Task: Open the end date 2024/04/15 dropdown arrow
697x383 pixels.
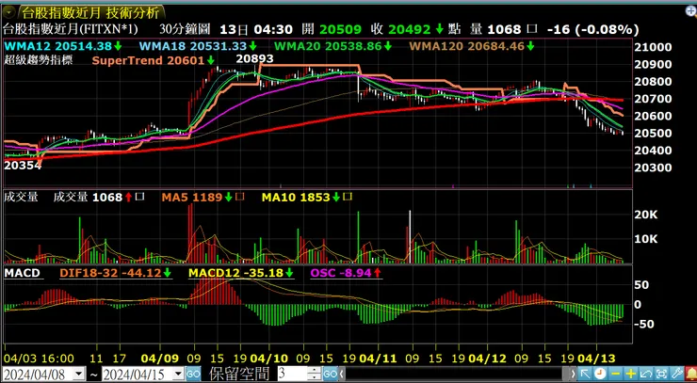Action: [179, 375]
